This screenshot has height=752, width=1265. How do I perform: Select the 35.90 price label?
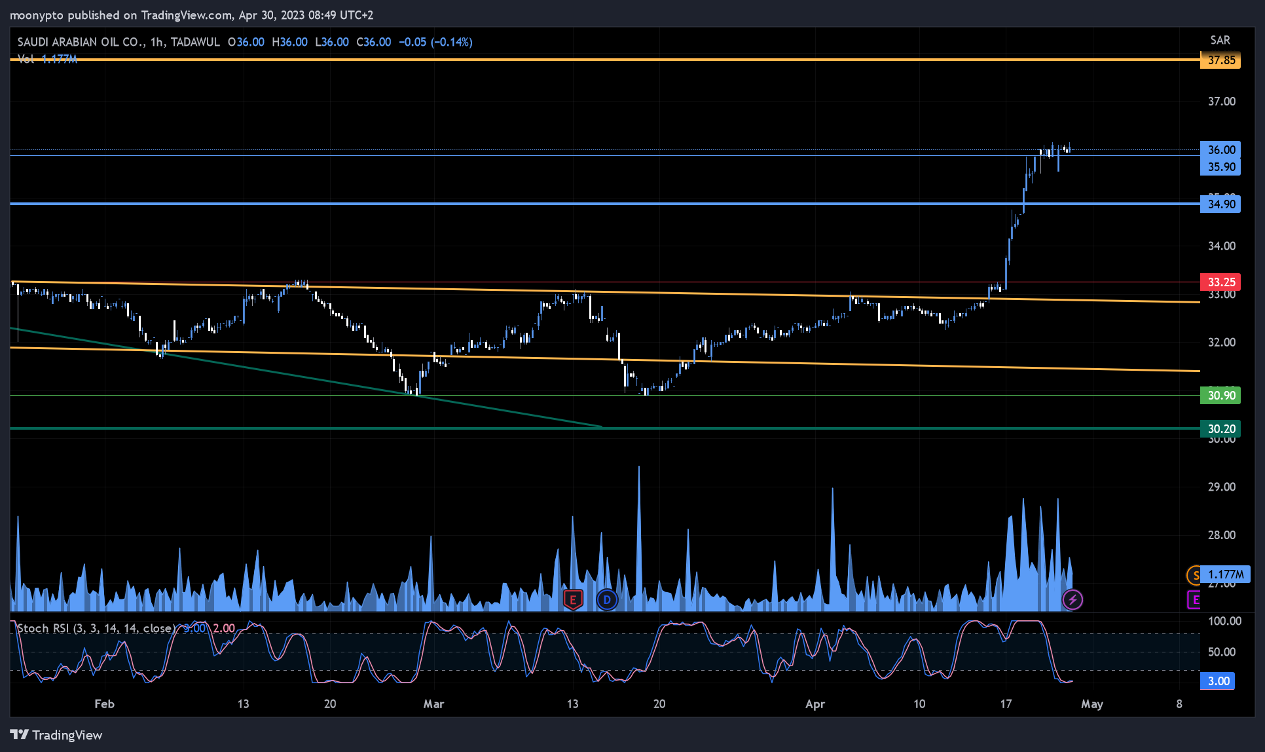[x=1221, y=166]
